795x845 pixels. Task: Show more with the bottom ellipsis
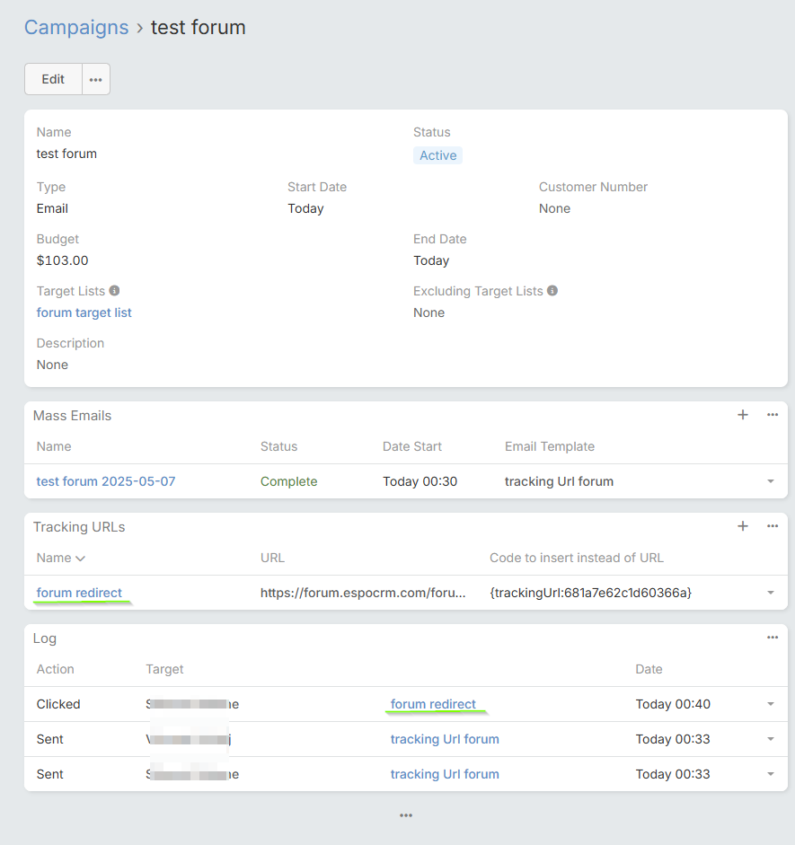406,815
